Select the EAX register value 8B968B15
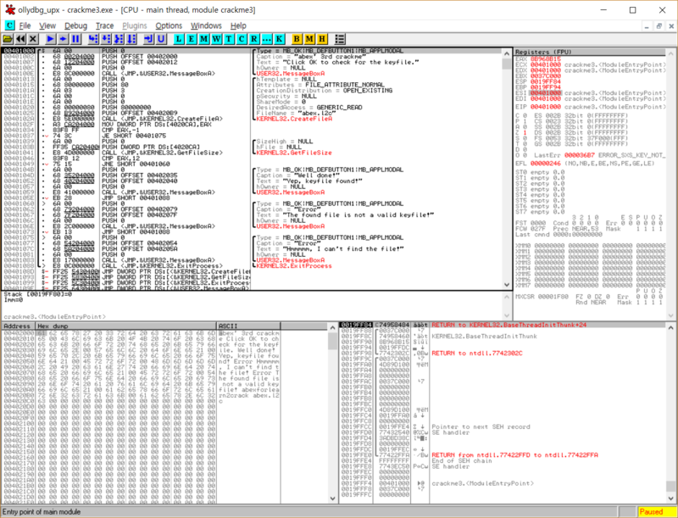 [x=545, y=58]
